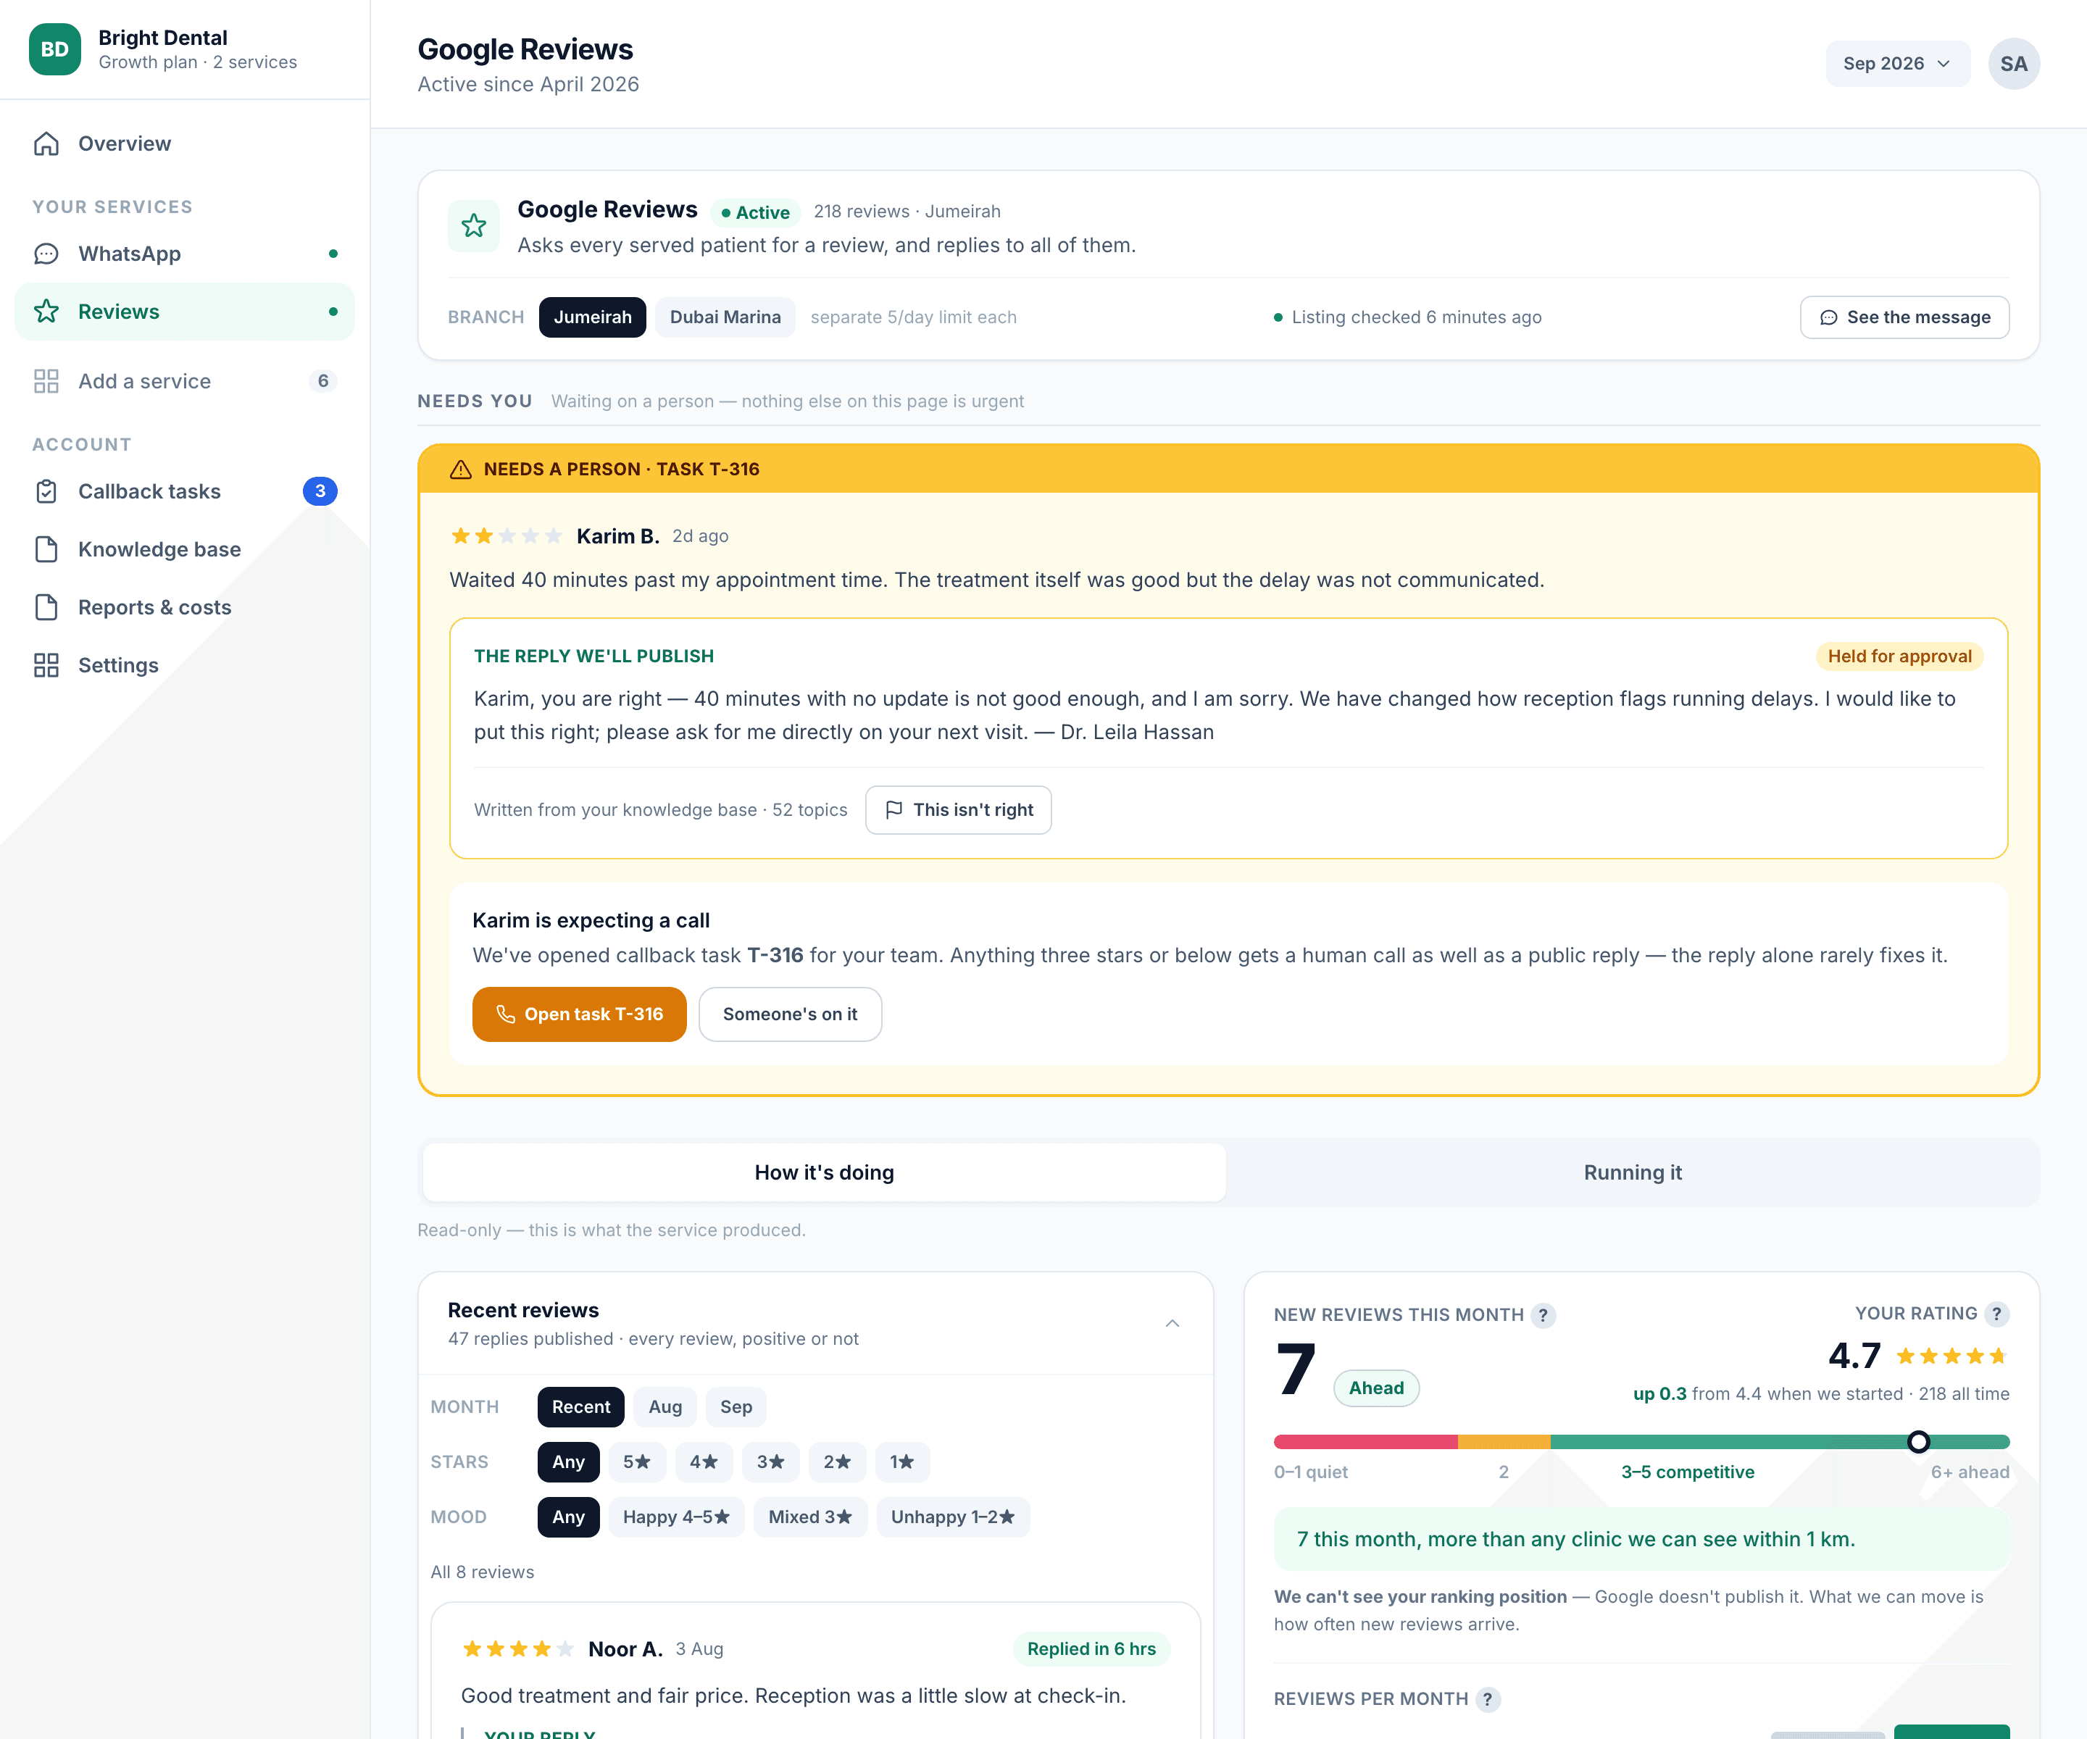Click the 6 count badge on Add a service

tap(323, 382)
